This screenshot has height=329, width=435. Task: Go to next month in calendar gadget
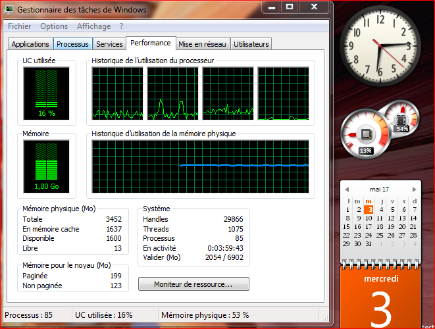point(415,188)
